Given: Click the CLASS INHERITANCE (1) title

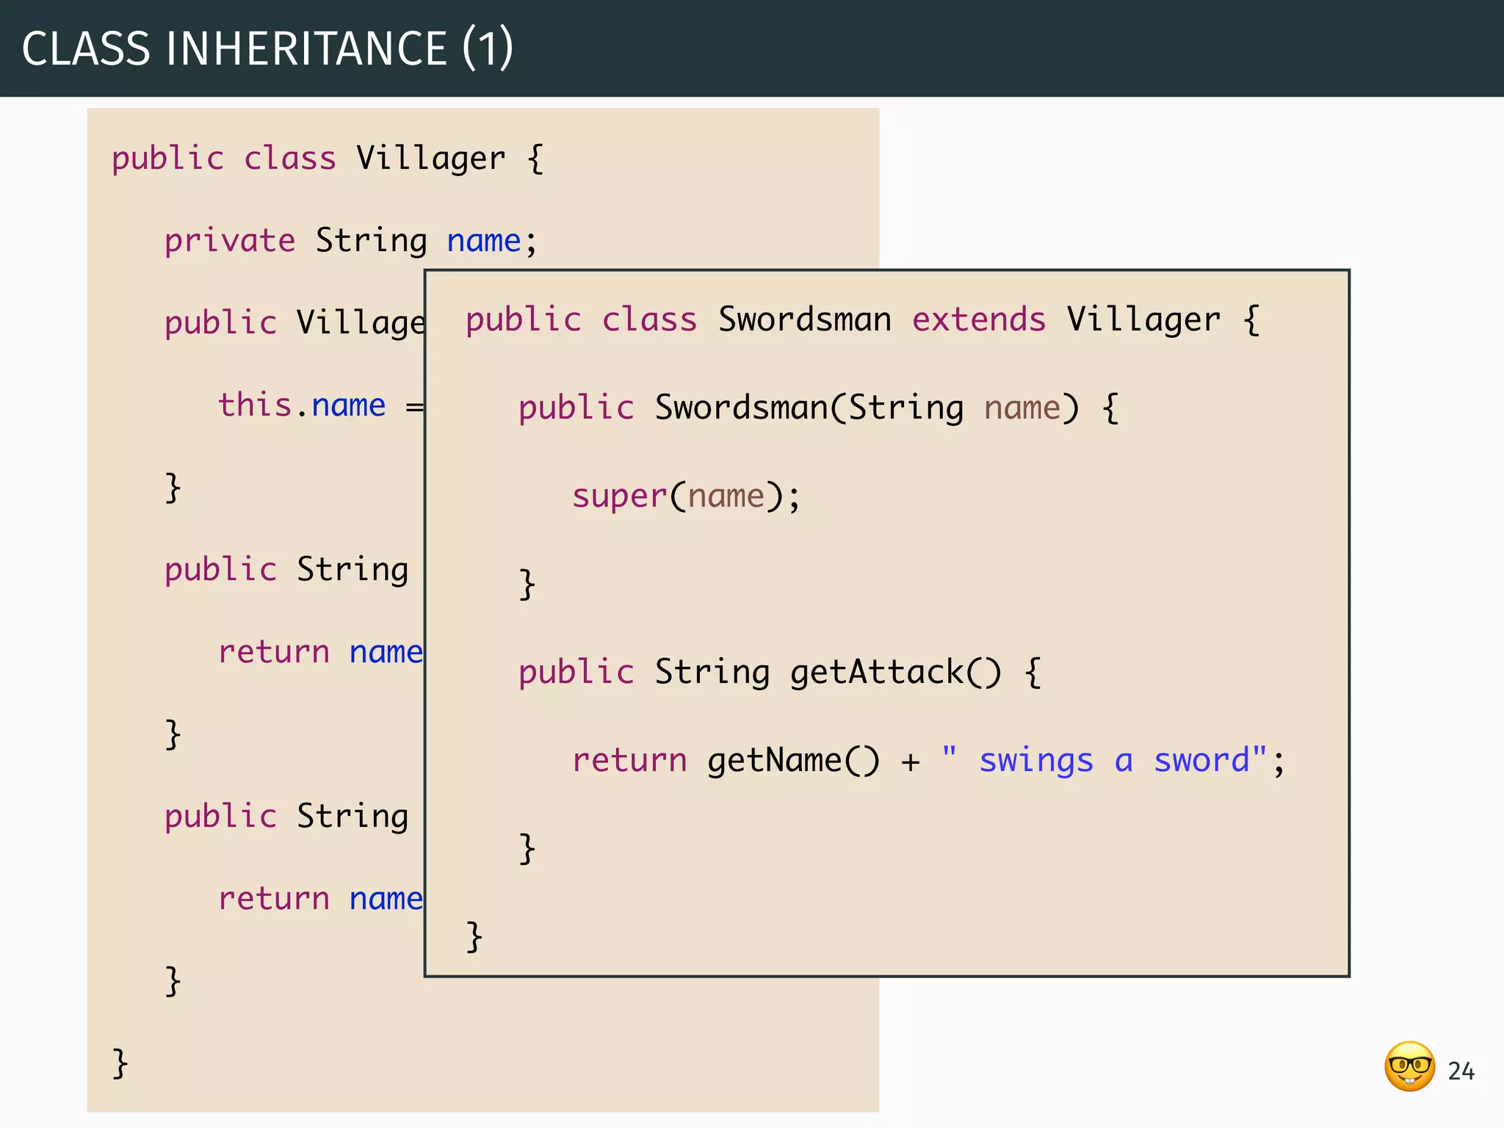Looking at the screenshot, I should click(267, 49).
